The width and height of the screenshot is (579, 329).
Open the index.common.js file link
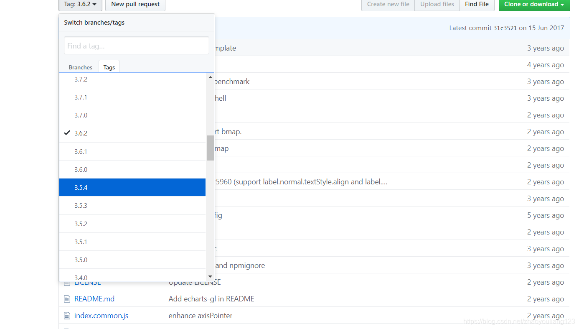tap(101, 316)
